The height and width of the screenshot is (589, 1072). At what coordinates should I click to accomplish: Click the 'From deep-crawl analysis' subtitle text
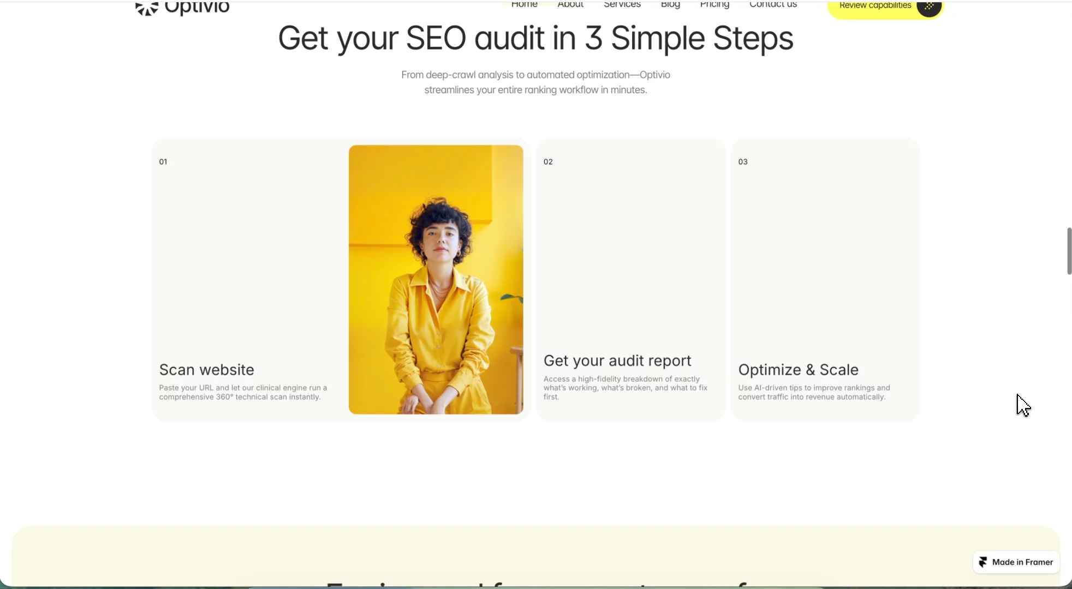pyautogui.click(x=535, y=82)
